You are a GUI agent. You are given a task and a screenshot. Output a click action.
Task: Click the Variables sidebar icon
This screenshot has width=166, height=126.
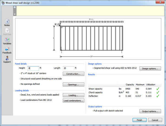tap(7, 40)
